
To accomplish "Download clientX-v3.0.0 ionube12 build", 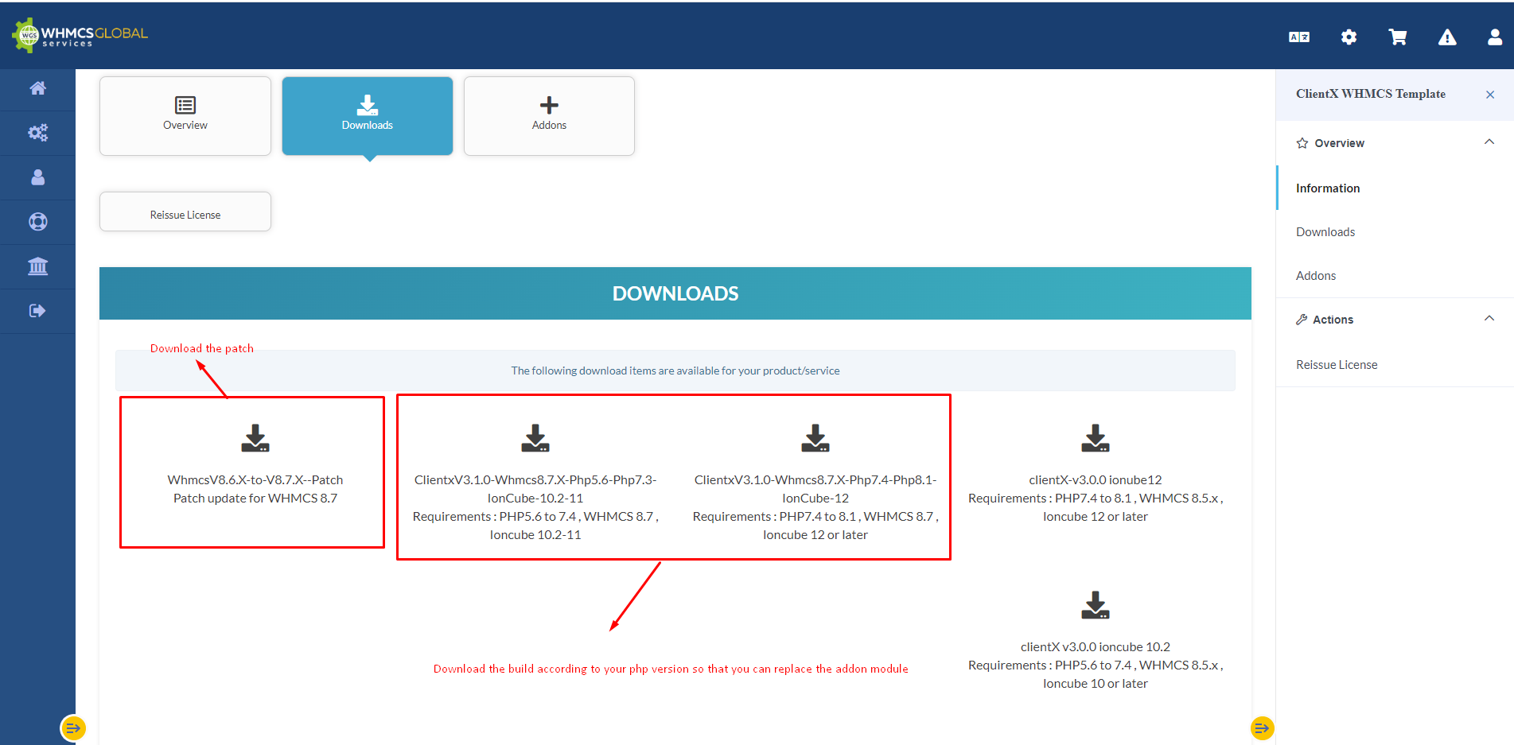I will 1095,438.
